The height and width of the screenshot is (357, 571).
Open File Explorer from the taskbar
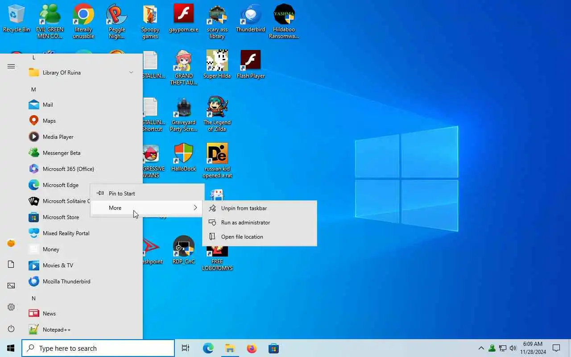coord(230,348)
